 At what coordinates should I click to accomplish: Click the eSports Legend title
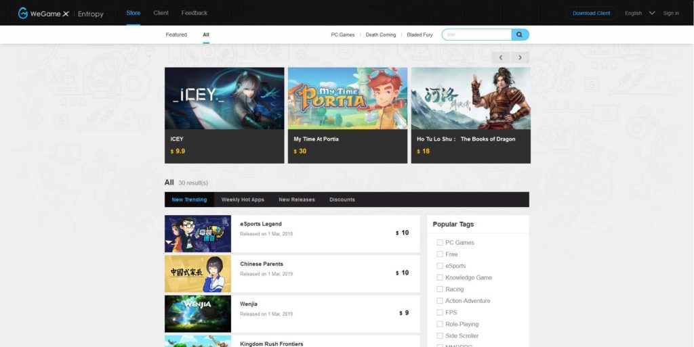pos(261,224)
